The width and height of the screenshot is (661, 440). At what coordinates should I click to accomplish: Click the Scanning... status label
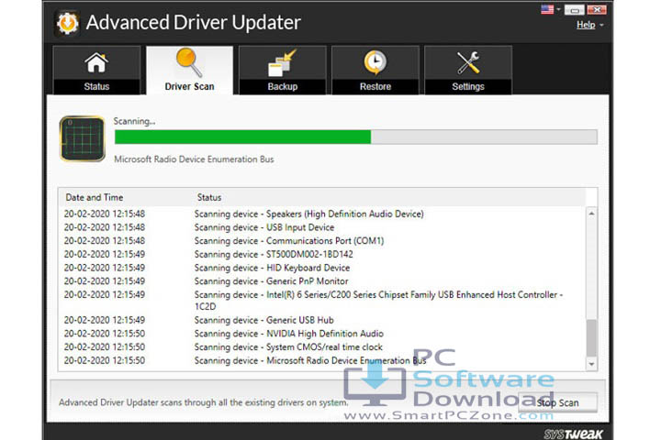(134, 121)
